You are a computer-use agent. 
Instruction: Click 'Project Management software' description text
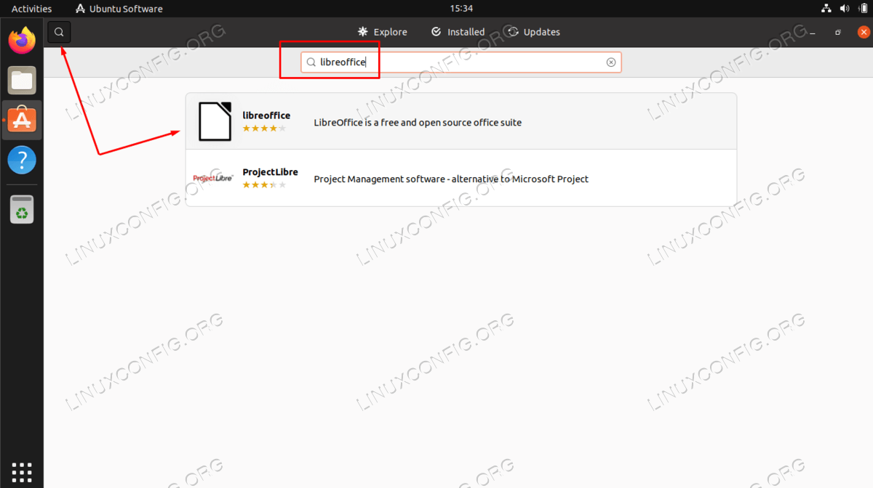pos(451,179)
